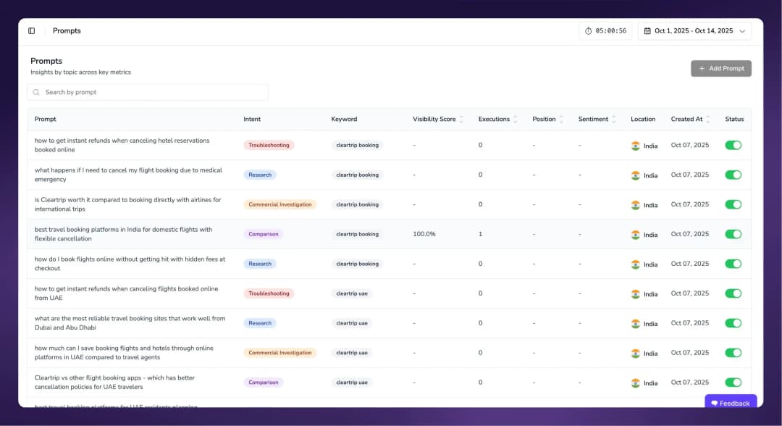The image size is (782, 426).
Task: Toggle status for the 100.0% visibility prompt
Action: (733, 235)
